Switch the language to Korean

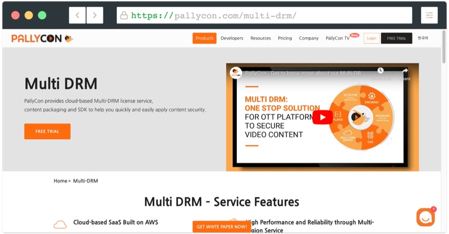click(423, 38)
